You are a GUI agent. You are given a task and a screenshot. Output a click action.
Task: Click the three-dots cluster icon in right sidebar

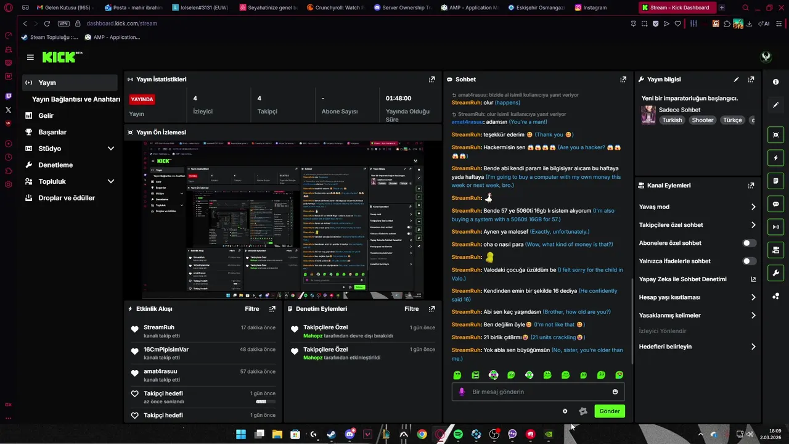(775, 296)
